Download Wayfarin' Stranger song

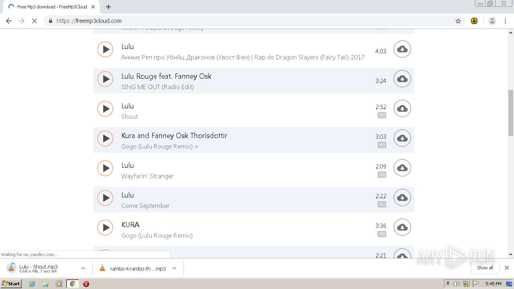point(402,168)
